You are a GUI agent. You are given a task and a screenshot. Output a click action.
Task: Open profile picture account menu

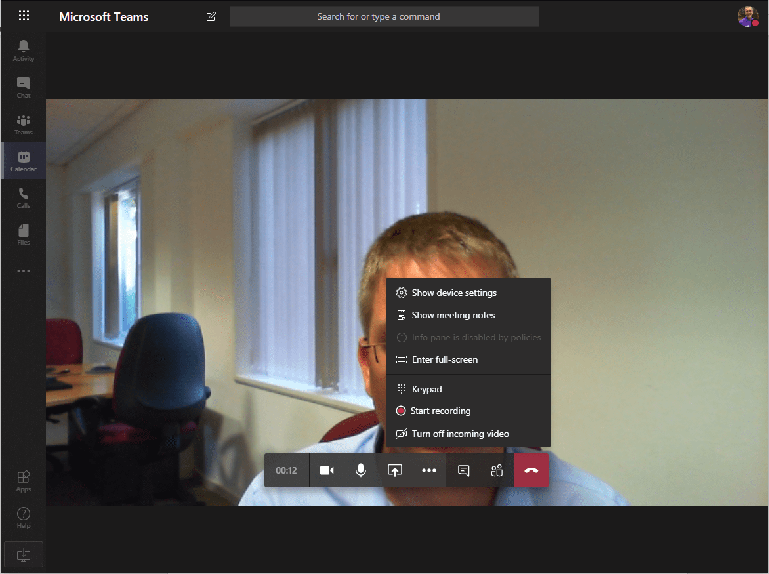pyautogui.click(x=748, y=16)
